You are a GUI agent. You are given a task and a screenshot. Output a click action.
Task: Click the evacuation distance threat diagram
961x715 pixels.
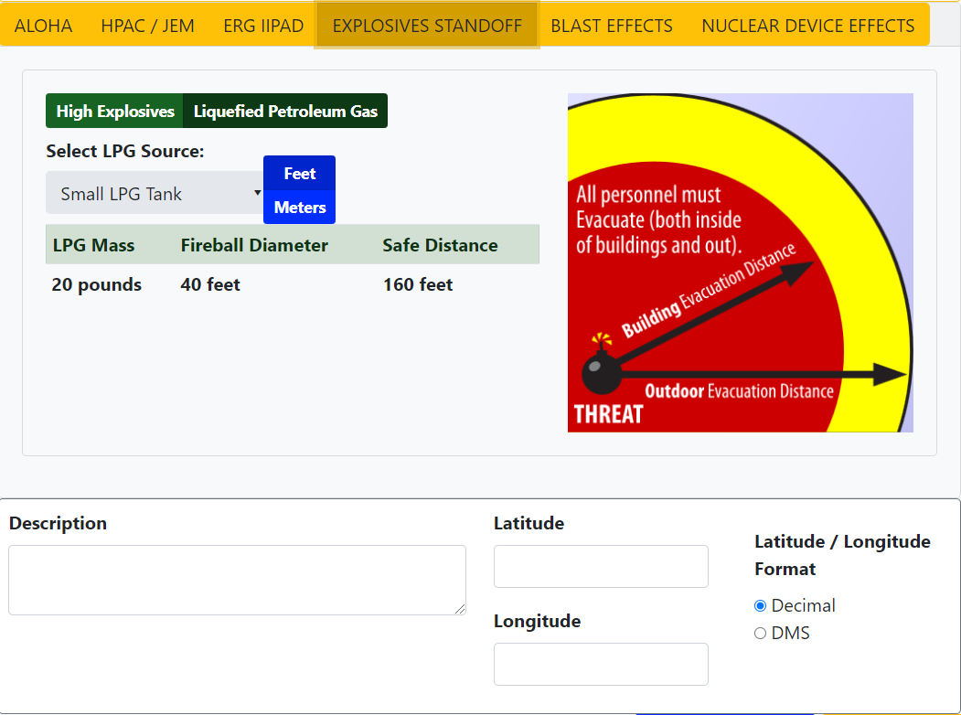(x=741, y=262)
